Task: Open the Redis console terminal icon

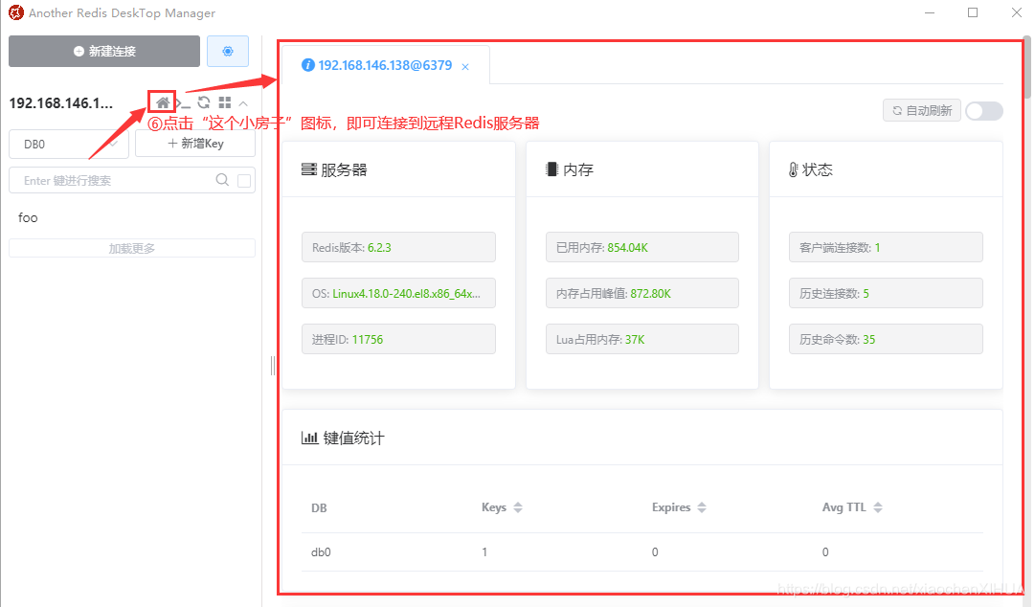Action: coord(184,103)
